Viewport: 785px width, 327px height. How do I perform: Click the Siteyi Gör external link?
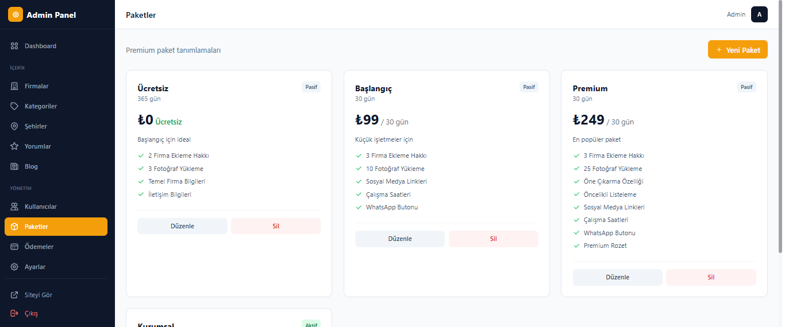(x=38, y=295)
